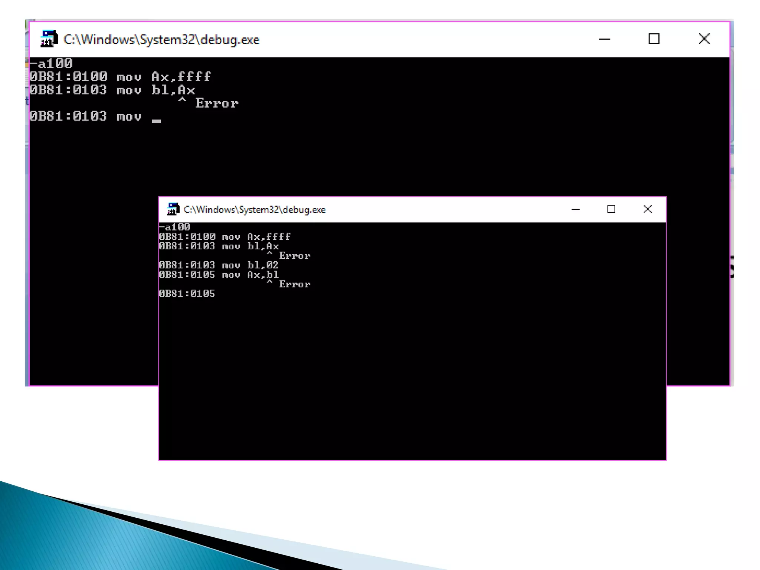This screenshot has height=570, width=760.
Task: Click the second Error message in small console
Action: click(294, 284)
